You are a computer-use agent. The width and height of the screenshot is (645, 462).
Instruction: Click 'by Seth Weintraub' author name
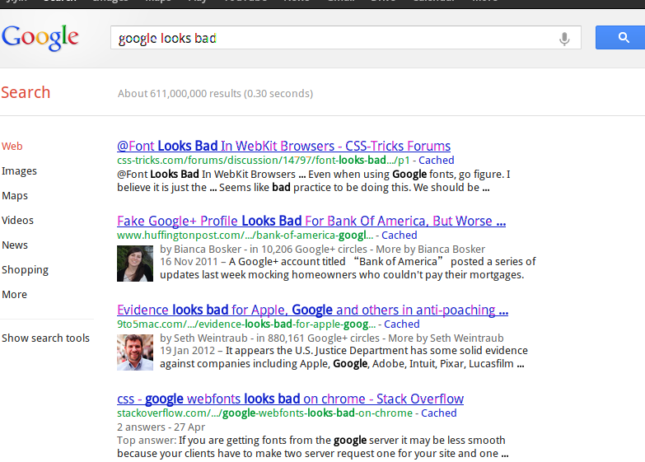[x=203, y=338]
